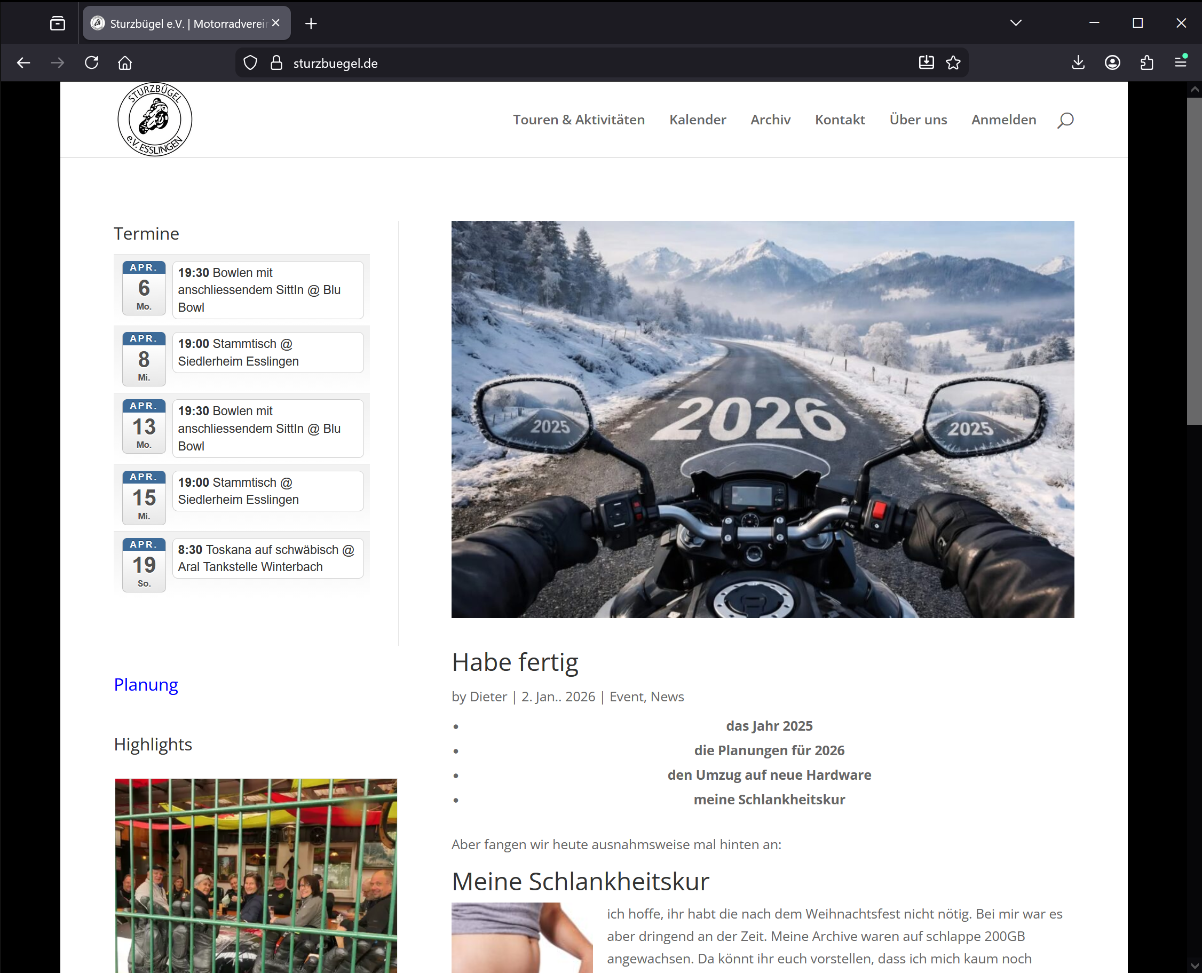Open the Firefox account menu
This screenshot has width=1202, height=973.
[1112, 63]
